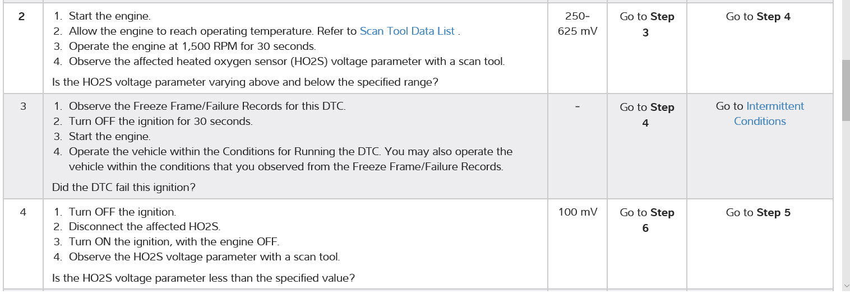This screenshot has height=294, width=850.
Task: Click the vertical scrollbar thumb
Action: (846, 90)
